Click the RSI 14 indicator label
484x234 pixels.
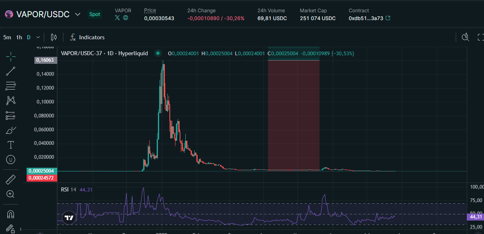click(x=68, y=189)
